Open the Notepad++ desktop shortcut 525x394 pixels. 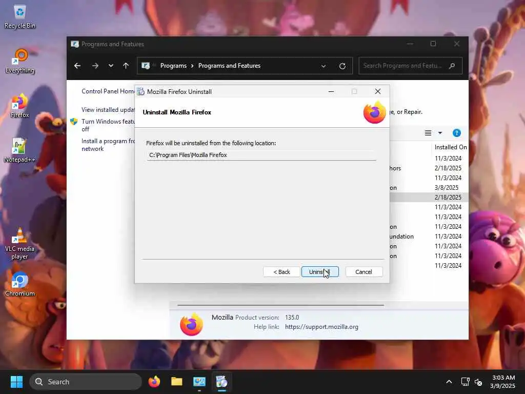tap(20, 150)
